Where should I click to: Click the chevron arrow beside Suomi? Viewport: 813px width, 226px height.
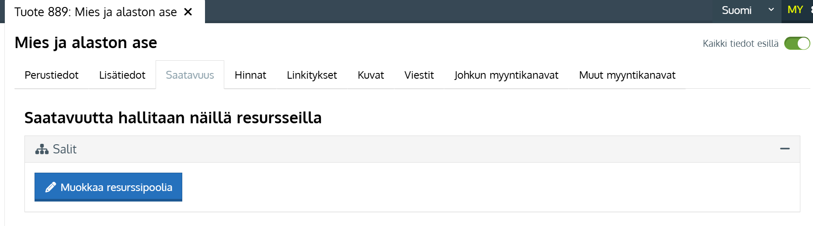click(771, 10)
